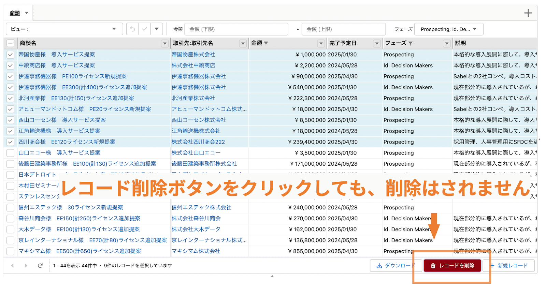
Task: Check the 山口エコー様 row checkbox
Action: pyautogui.click(x=10, y=153)
